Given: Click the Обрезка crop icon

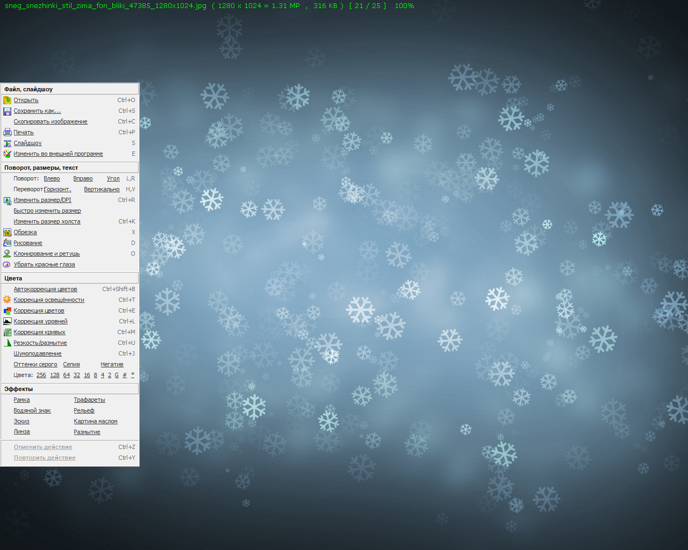Looking at the screenshot, I should [7, 233].
